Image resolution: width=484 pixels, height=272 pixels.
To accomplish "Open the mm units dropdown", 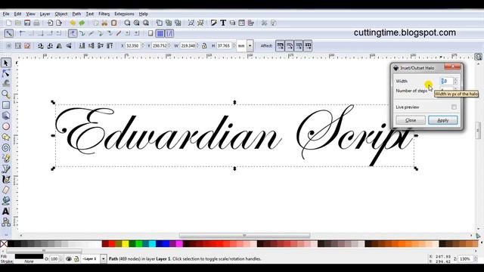I will (250, 46).
